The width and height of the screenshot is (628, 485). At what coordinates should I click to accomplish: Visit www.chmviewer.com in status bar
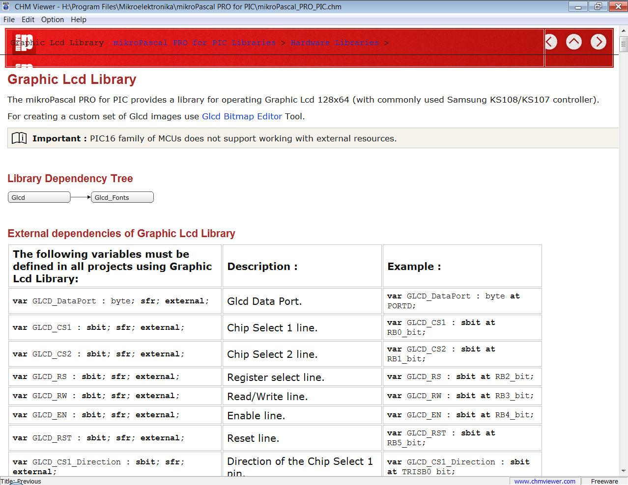[x=544, y=481]
